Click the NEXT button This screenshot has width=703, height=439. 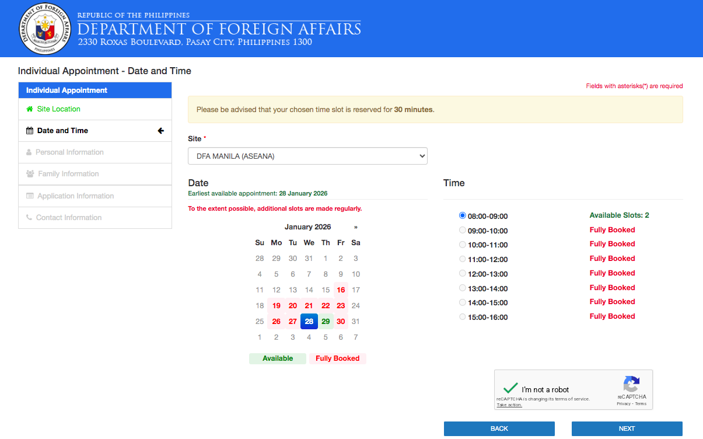tap(627, 428)
